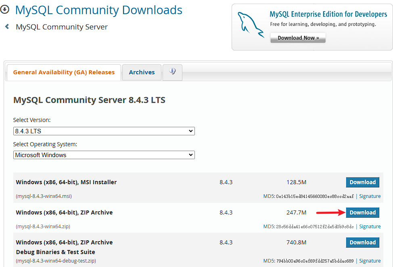Open Signature link for mysql-8.4.3-winx64.zip
The image size is (393, 267).
click(x=370, y=227)
